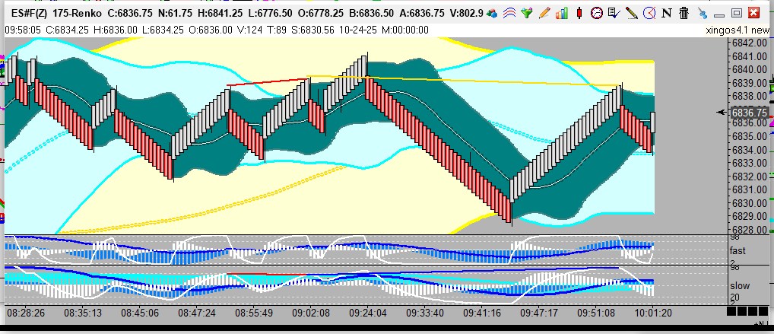Select the orange pencil edit icon

[x=544, y=13]
